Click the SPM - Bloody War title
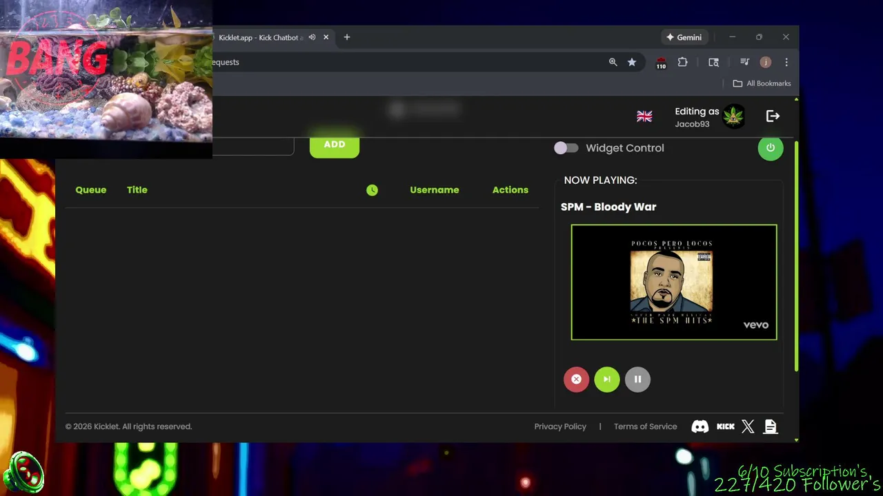 click(608, 207)
